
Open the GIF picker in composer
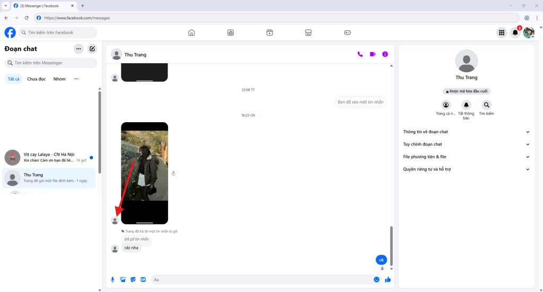click(x=143, y=279)
